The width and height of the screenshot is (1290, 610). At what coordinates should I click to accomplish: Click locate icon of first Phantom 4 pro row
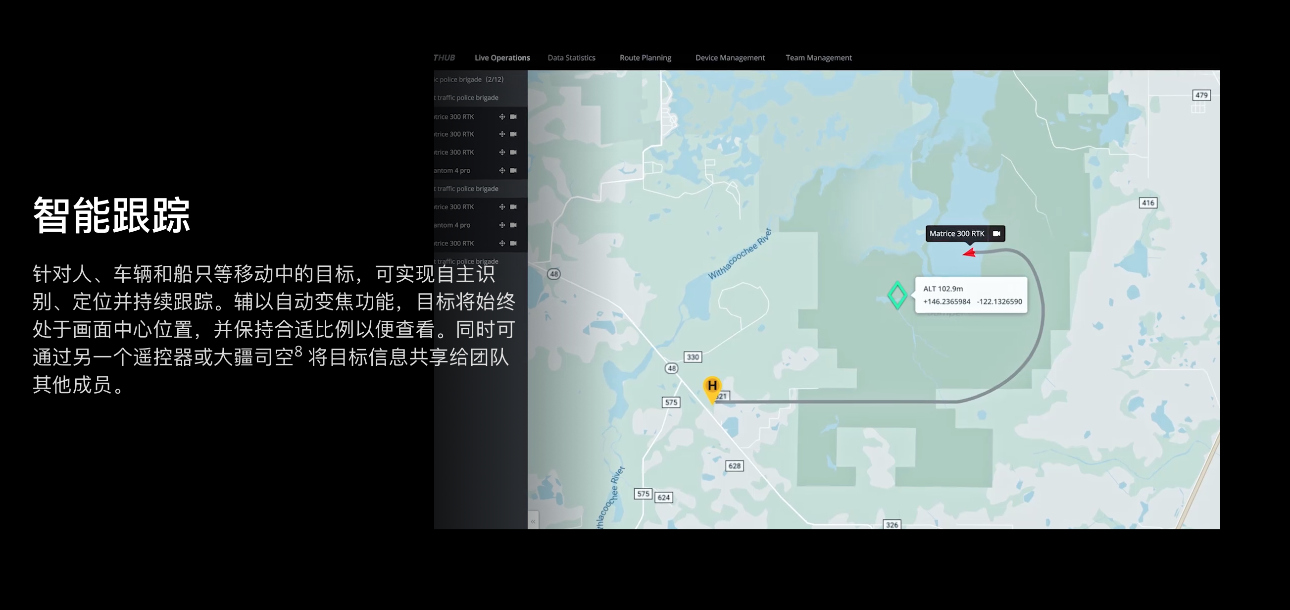point(502,170)
